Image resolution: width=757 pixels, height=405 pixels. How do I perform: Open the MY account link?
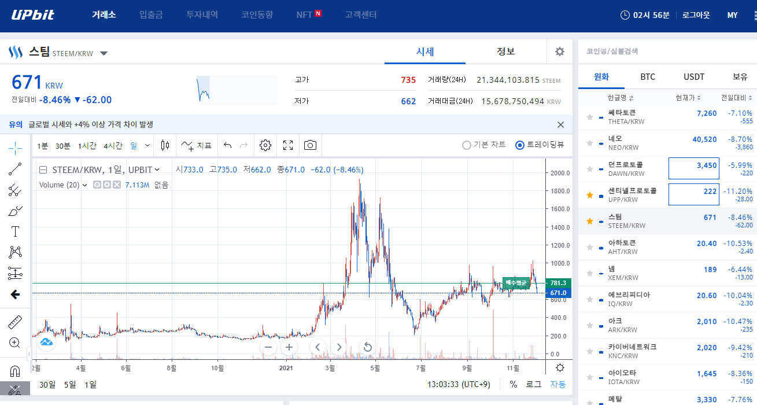pos(732,15)
